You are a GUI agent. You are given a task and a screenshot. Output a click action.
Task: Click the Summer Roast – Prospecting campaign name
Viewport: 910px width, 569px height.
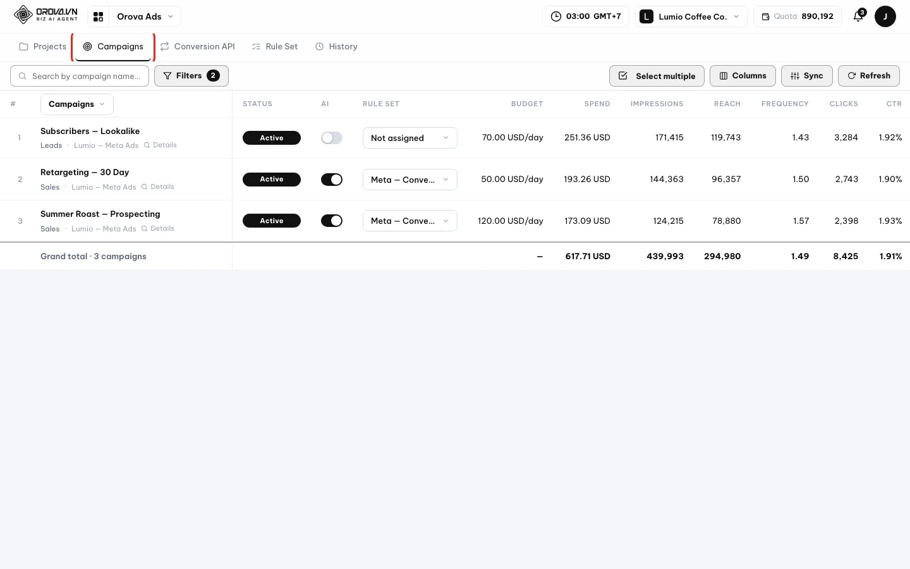point(100,214)
